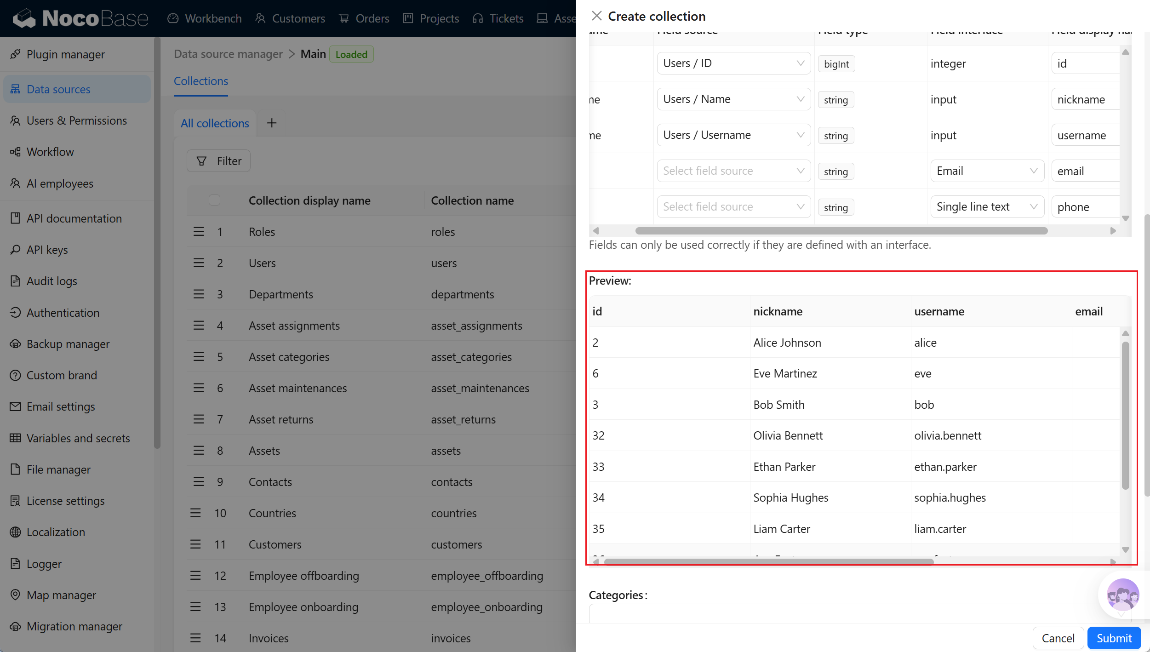
Task: Click the Migration manager icon
Action: click(x=15, y=626)
